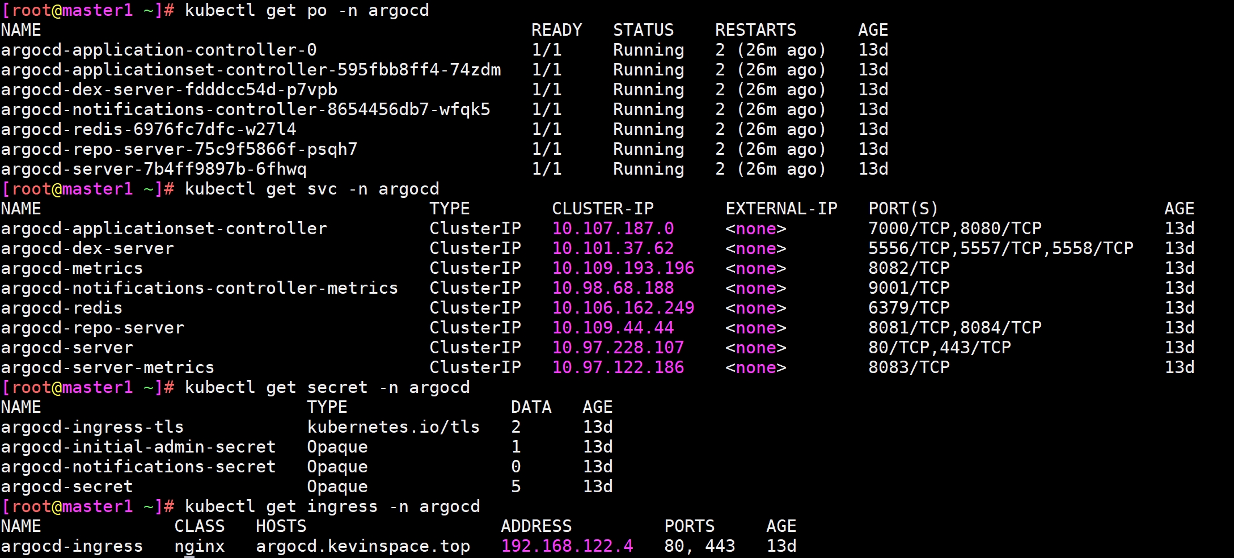Screen dimensions: 1234x558
Task: Click ingress address 192.168.122.4
Action: (567, 547)
